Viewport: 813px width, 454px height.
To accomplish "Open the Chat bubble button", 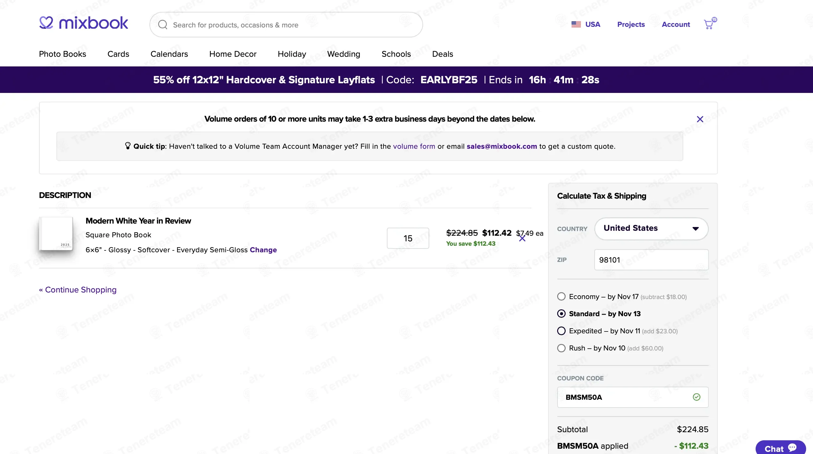I will (781, 448).
